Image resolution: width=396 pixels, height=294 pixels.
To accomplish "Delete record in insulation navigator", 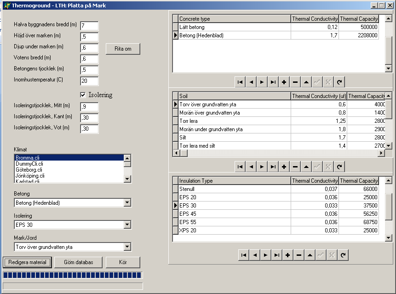I will [x=299, y=255].
